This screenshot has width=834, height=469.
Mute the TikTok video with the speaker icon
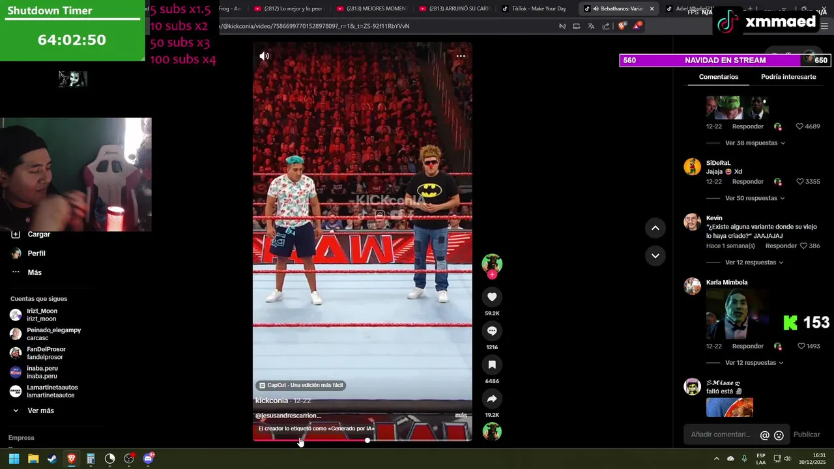(264, 56)
